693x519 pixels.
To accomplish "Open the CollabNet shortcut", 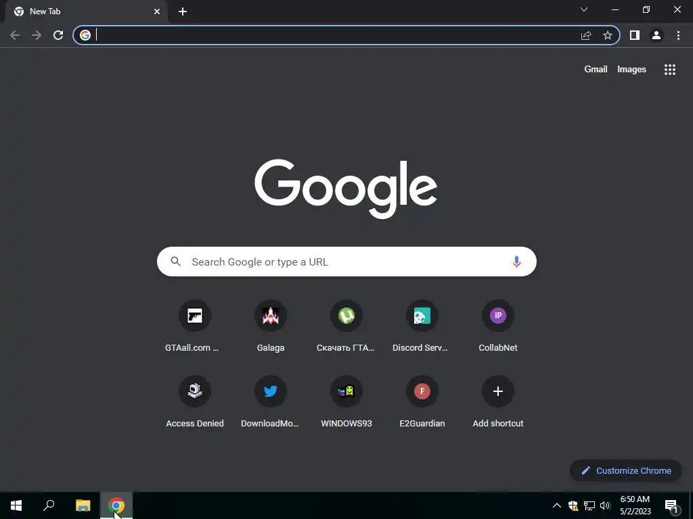I will (498, 326).
